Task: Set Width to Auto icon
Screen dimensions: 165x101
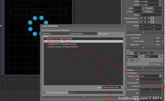Action: click(x=160, y=1)
